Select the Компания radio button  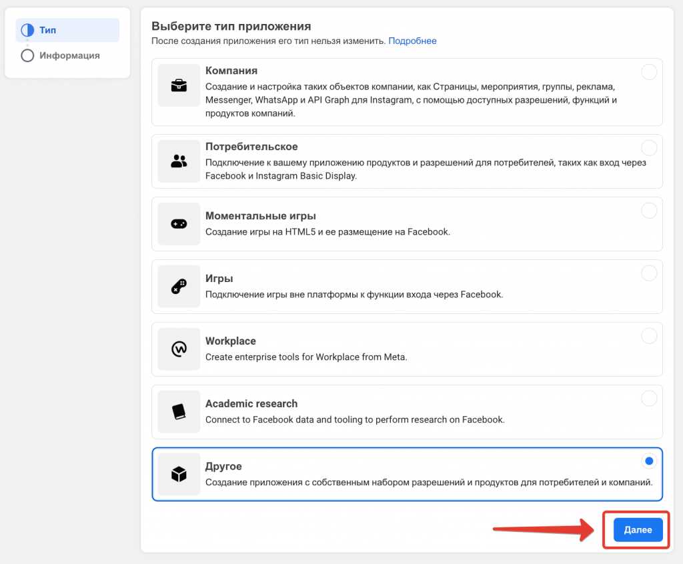[x=649, y=72]
